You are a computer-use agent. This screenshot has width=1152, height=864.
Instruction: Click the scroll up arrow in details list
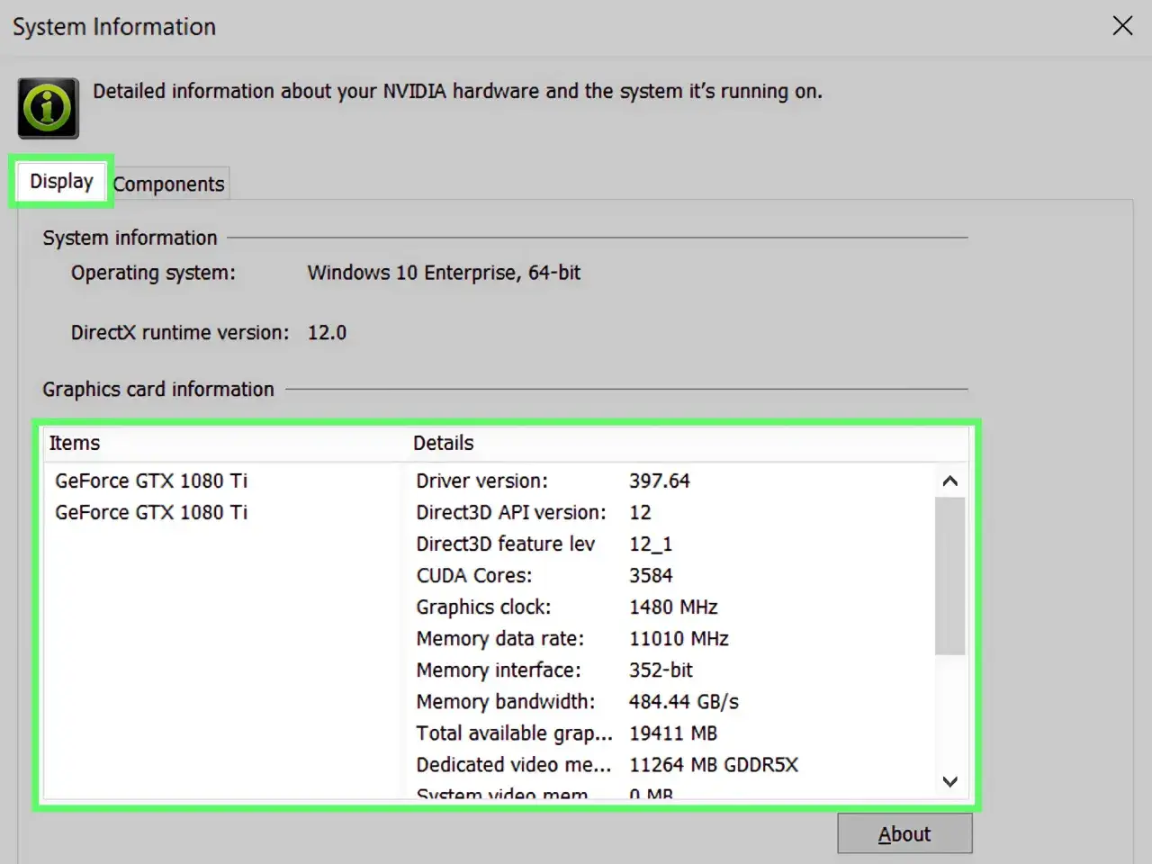pos(949,481)
